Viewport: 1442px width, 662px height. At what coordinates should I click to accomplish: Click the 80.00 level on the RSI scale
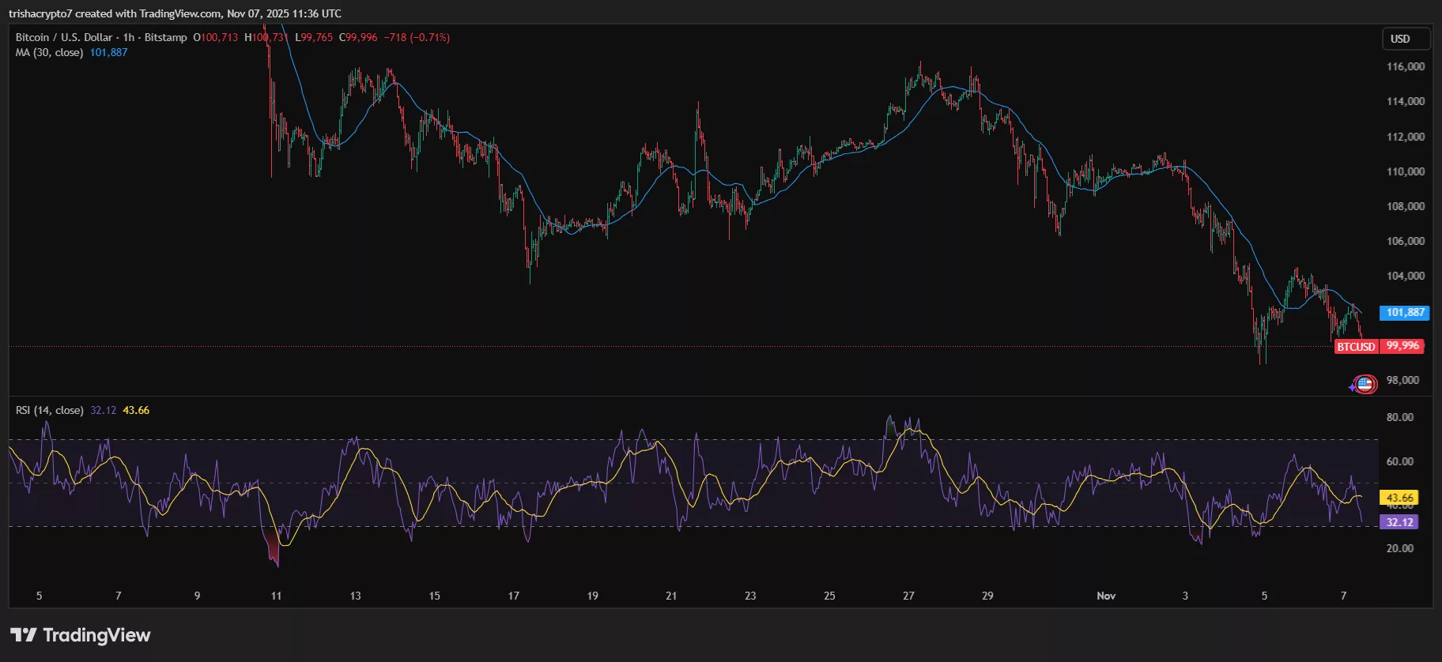coord(1399,417)
